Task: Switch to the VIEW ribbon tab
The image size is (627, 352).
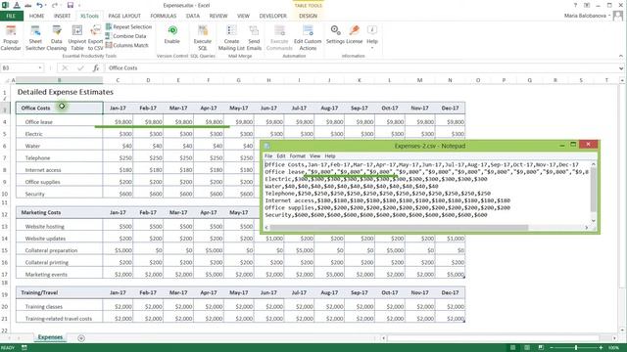Action: click(243, 16)
